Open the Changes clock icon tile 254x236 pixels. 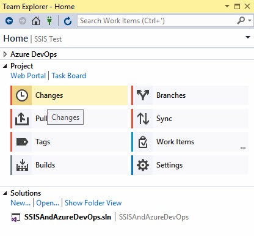(x=22, y=95)
